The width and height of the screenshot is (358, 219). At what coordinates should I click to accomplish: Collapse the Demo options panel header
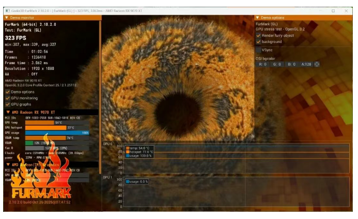pyautogui.click(x=258, y=18)
